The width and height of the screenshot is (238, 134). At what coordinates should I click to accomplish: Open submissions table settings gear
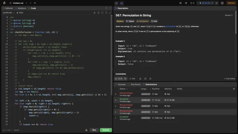(234, 89)
